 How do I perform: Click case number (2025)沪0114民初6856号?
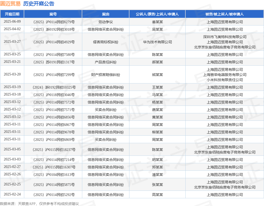(53, 117)
